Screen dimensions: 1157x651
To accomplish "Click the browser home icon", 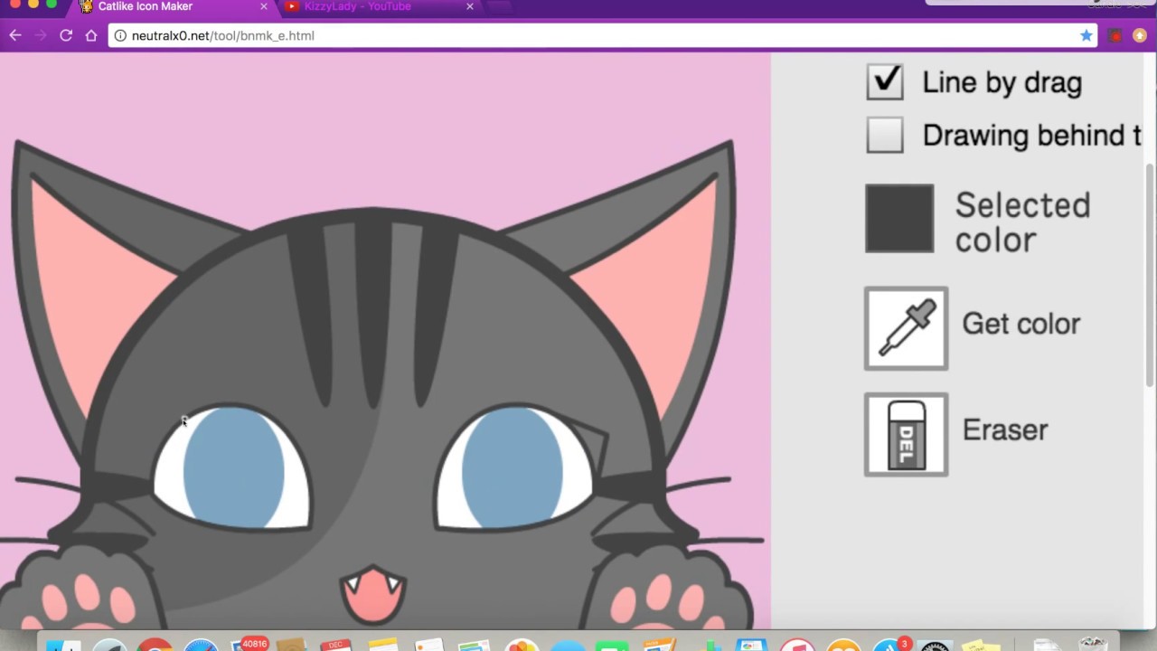I will (x=90, y=35).
